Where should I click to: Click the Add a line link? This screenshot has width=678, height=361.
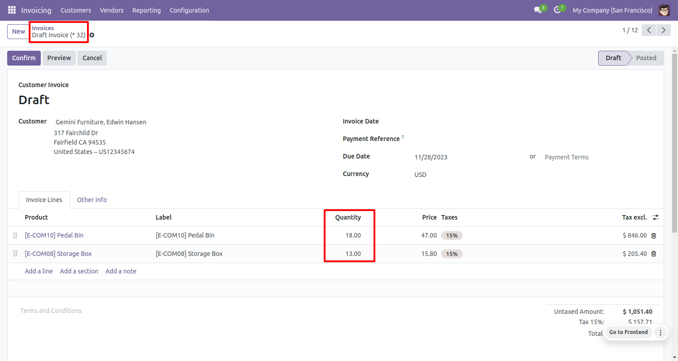click(x=39, y=271)
